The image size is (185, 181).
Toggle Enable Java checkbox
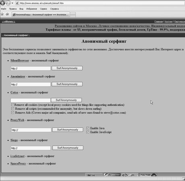pyautogui.click(x=87, y=128)
